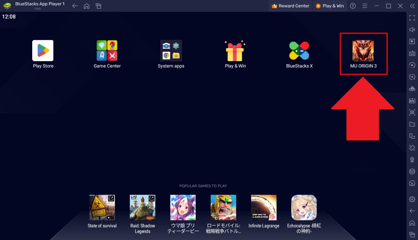
Task: Click the sync operations sidebar icon
Action: pyautogui.click(x=412, y=77)
